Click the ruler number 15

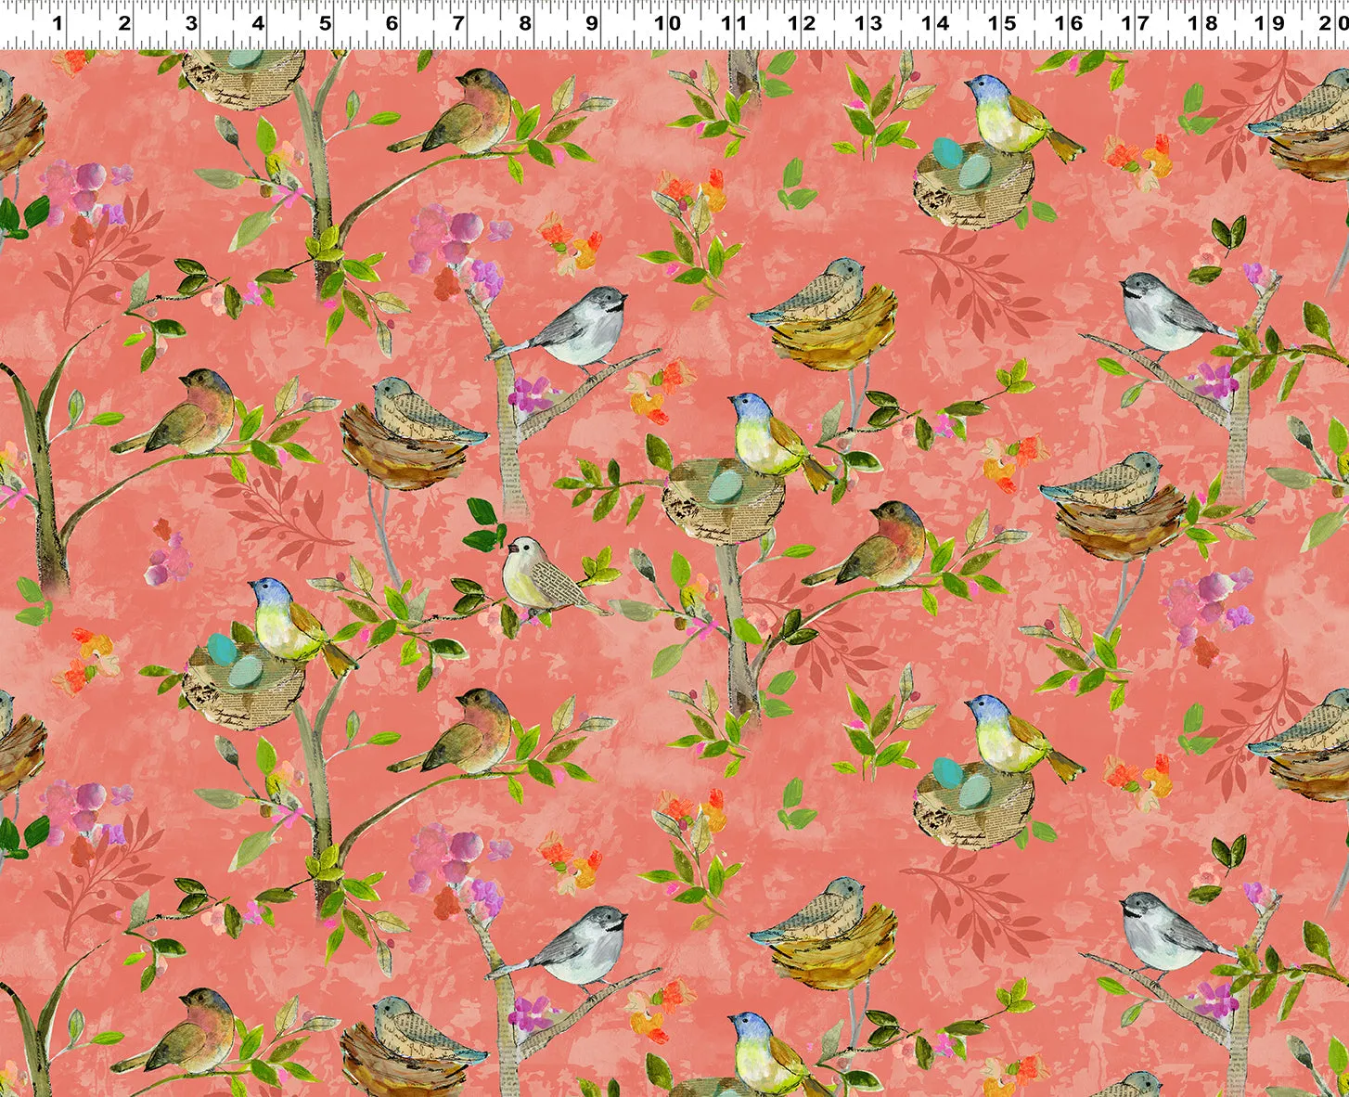[x=1002, y=23]
